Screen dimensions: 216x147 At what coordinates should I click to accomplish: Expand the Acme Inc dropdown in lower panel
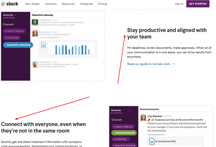[129, 110]
